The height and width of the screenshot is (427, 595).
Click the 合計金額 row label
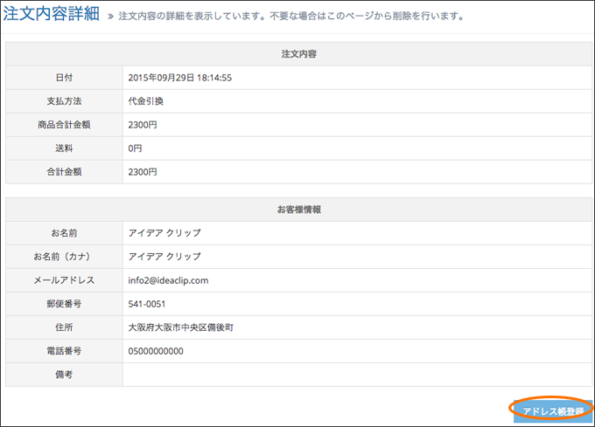64,172
